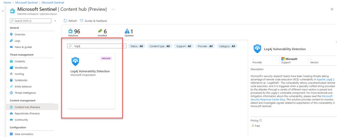
Task: Click the sidebar Search (Ctrl+/) field
Action: (x=30, y=21)
